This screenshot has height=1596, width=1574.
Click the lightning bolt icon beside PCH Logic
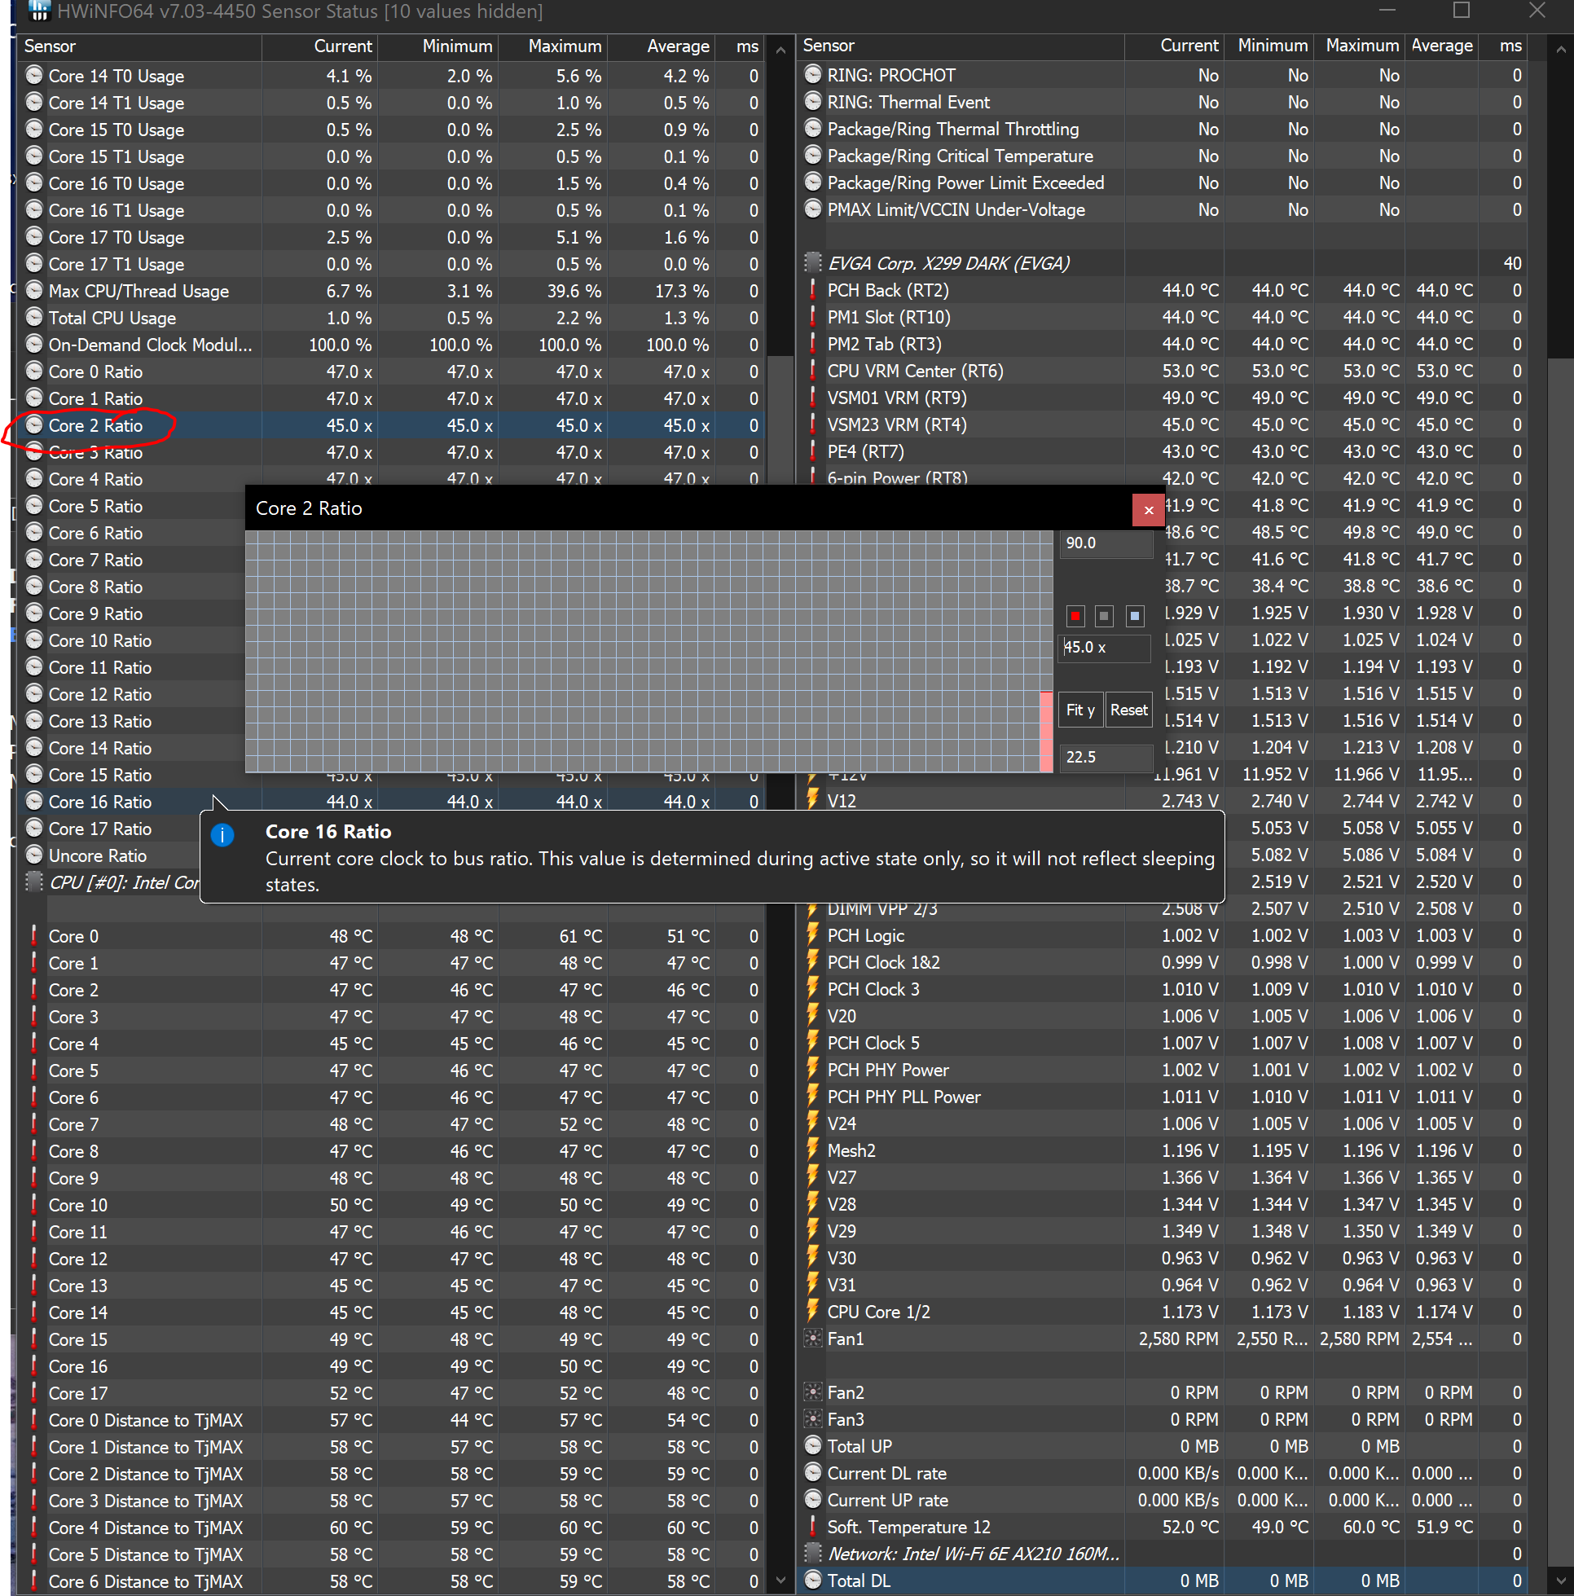pos(813,935)
